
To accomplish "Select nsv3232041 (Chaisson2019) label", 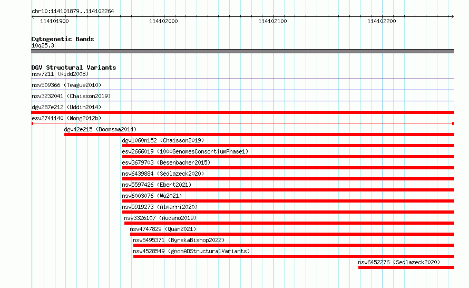I will coord(71,96).
